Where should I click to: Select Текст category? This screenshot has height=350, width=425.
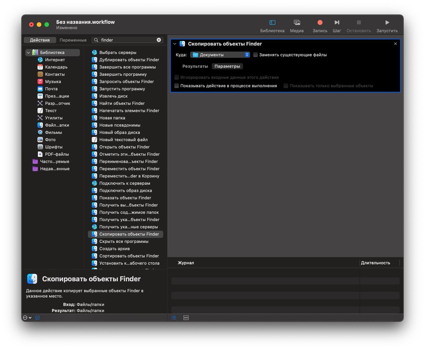[x=50, y=111]
